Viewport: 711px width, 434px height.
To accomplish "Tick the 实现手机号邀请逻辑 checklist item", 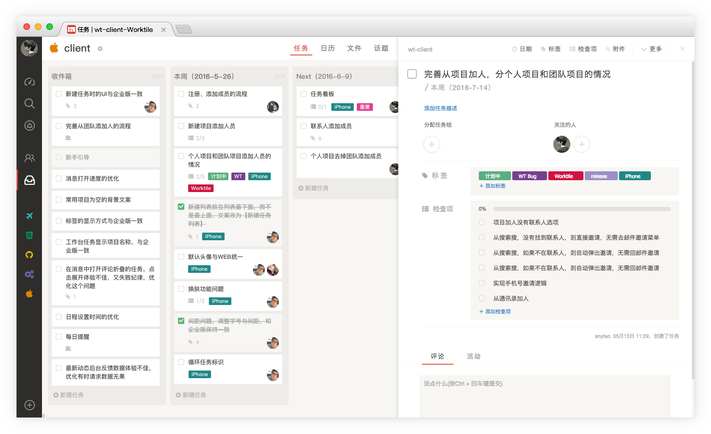I will 482,283.
